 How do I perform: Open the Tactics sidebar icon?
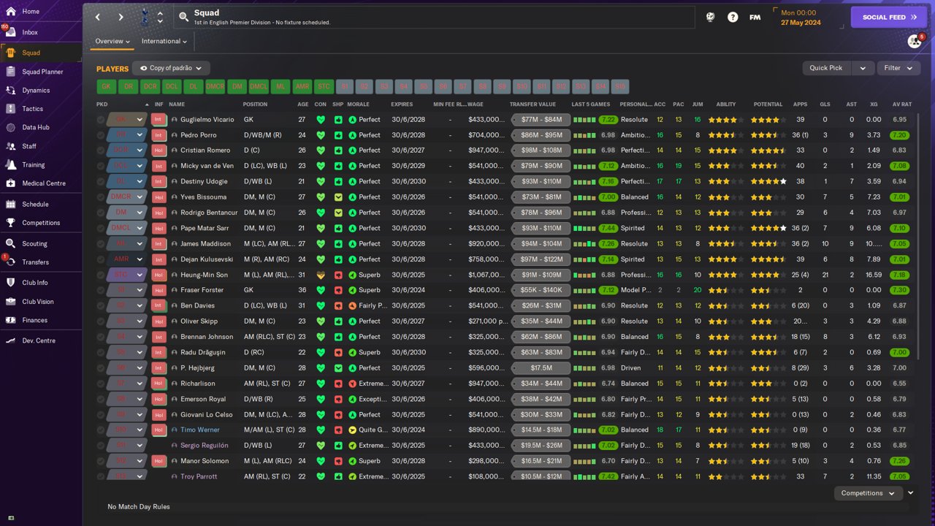(x=11, y=109)
